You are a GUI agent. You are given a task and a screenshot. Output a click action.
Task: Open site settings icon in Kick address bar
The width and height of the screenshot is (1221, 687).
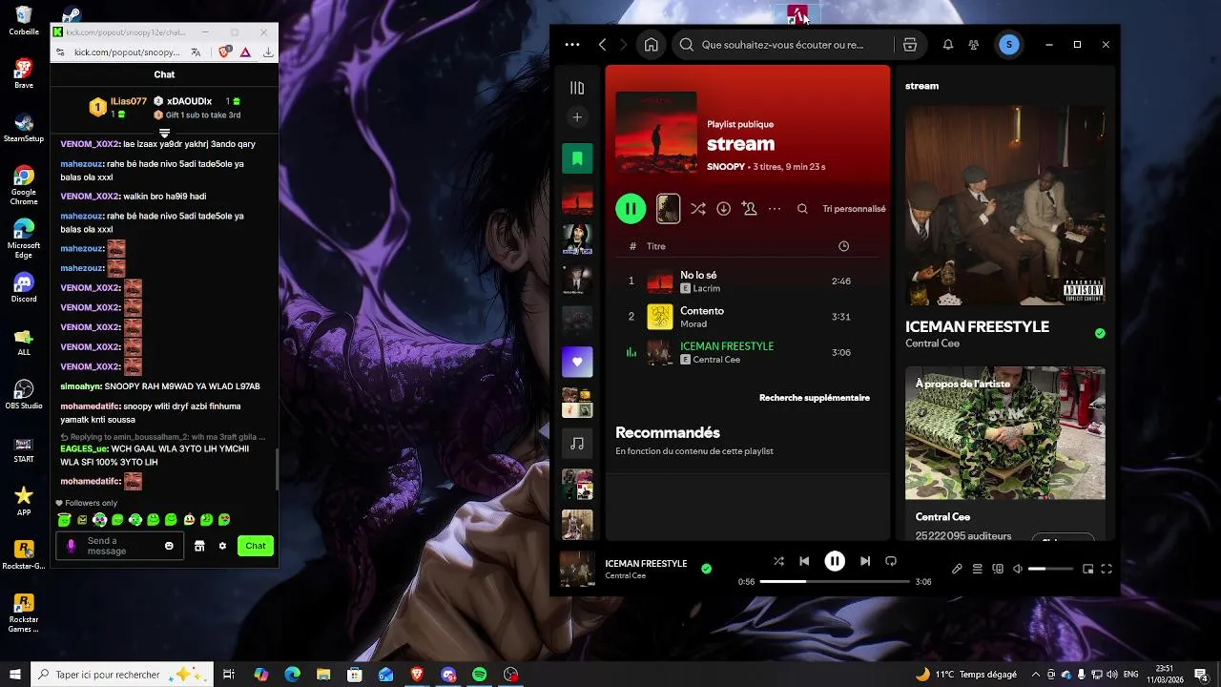pos(62,52)
